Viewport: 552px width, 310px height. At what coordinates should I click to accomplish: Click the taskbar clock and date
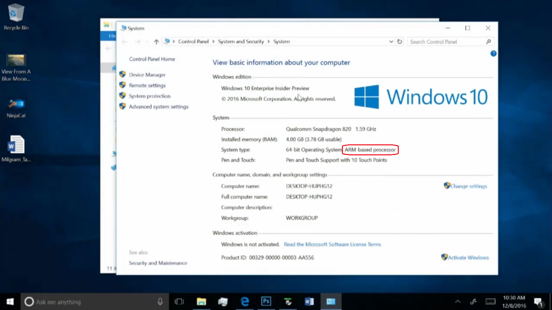click(x=514, y=302)
